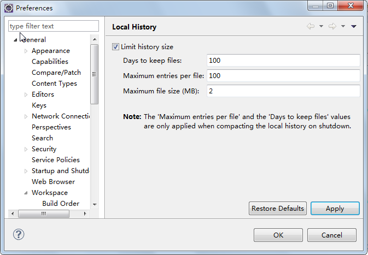Expand the Appearance tree node
Image resolution: width=368 pixels, height=255 pixels.
[x=26, y=51]
